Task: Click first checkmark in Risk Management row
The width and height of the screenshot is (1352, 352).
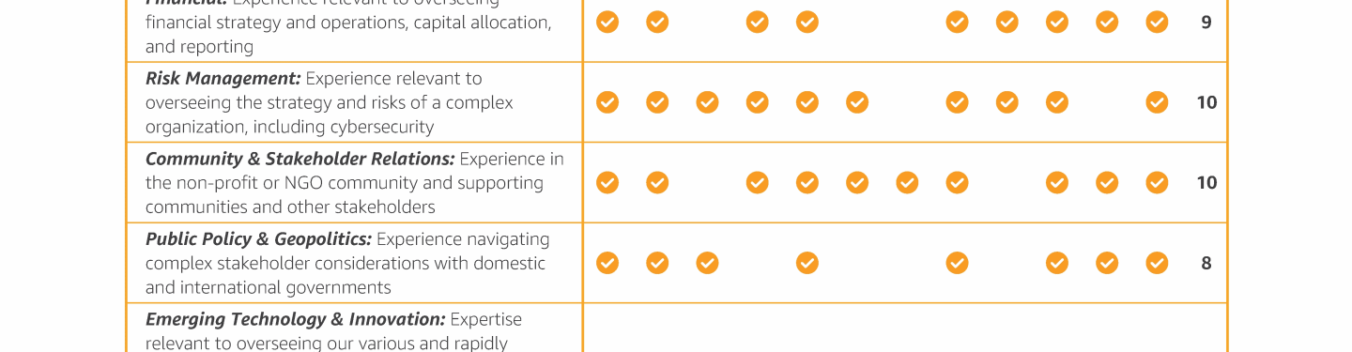Action: click(607, 102)
